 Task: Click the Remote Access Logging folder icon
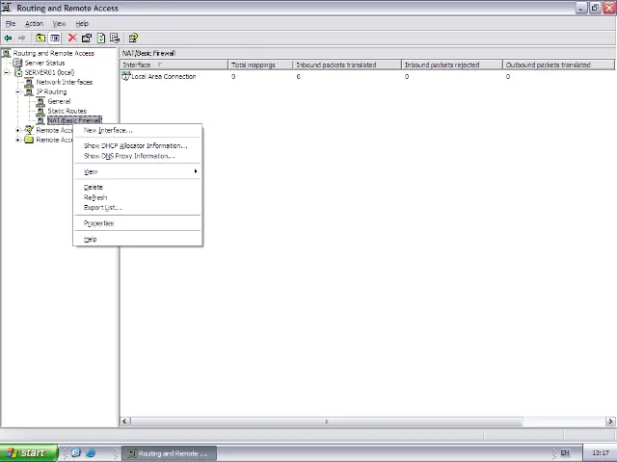pyautogui.click(x=29, y=140)
